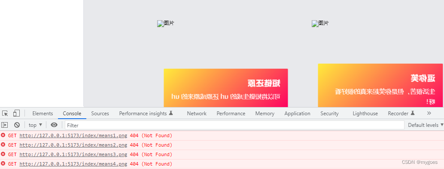Click error icon on means4.png row

3,163
